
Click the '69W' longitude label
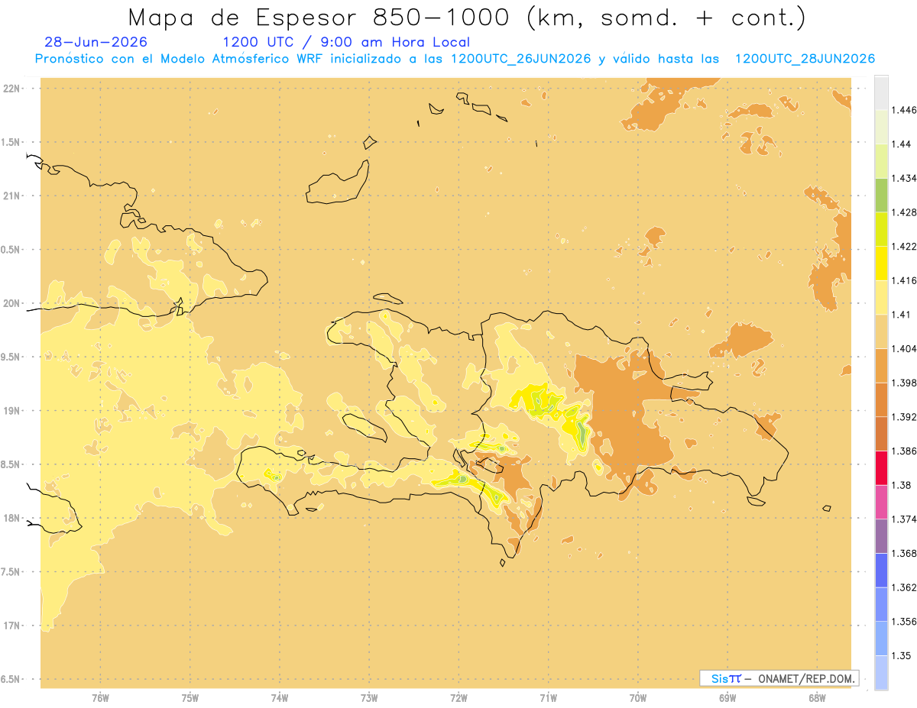(727, 697)
